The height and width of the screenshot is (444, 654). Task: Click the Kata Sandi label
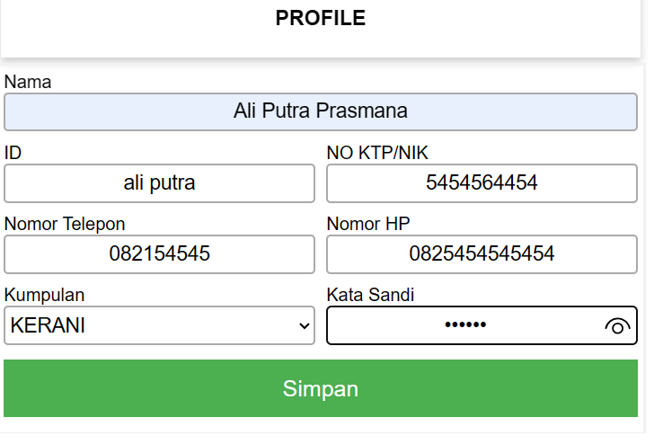pos(370,295)
